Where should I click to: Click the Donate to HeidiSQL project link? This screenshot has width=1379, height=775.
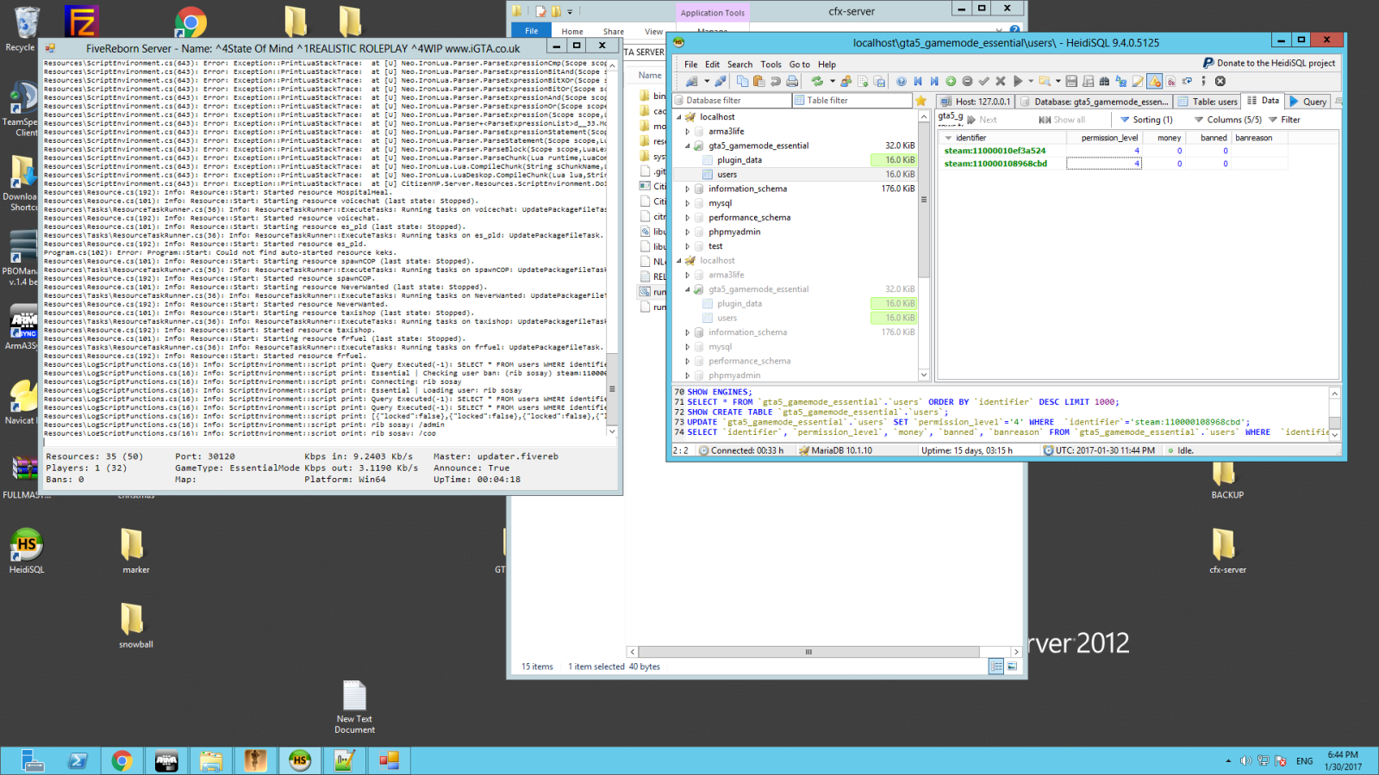(x=1267, y=63)
